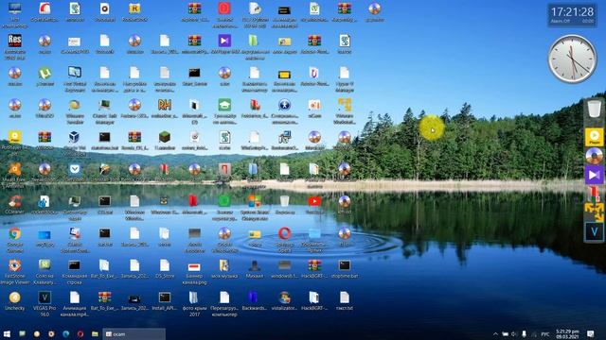
Task: Switch input language via РУС indicator
Action: tap(545, 333)
